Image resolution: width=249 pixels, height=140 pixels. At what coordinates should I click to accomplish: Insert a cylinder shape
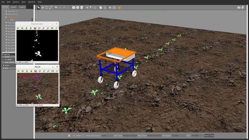(82, 7)
